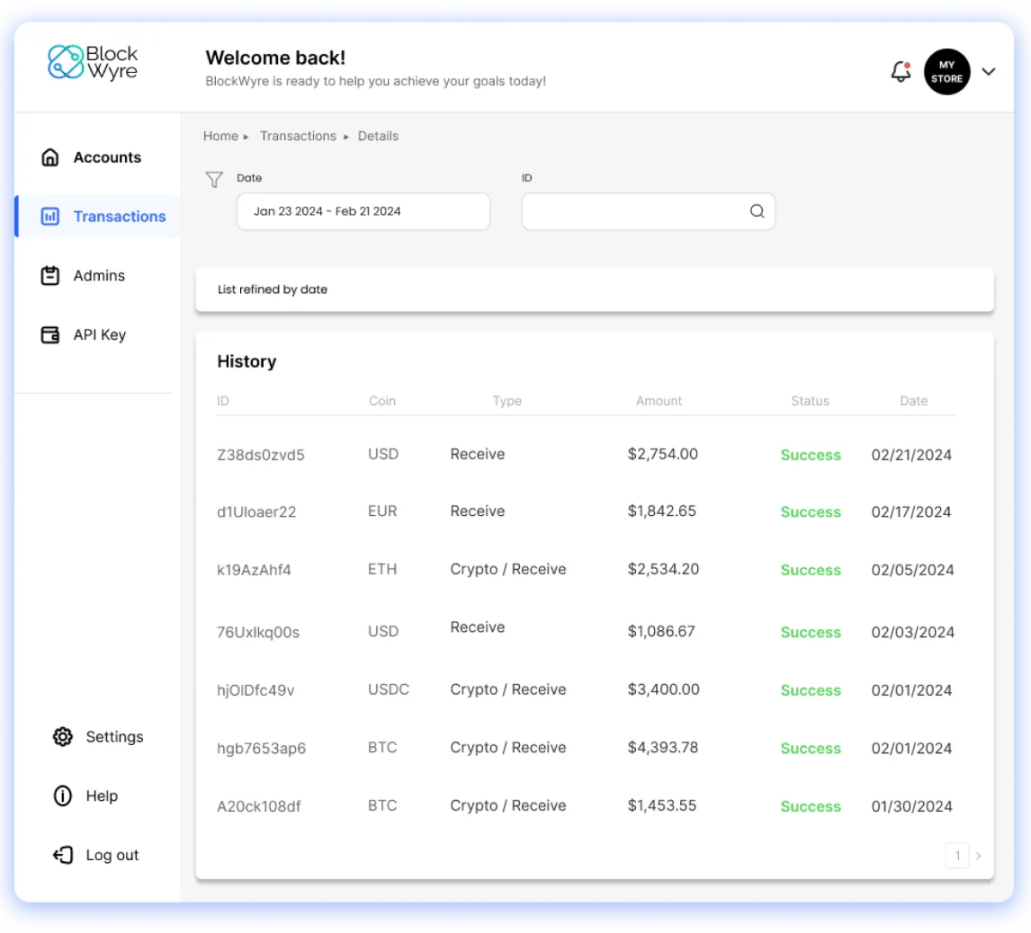Click the BlockWyre logo
This screenshot has width=1031, height=933.
click(x=93, y=62)
